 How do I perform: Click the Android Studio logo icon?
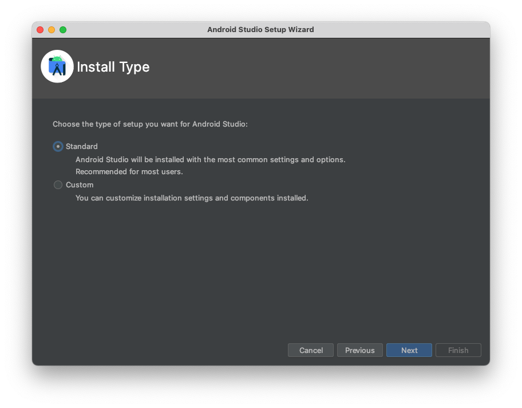click(x=57, y=66)
